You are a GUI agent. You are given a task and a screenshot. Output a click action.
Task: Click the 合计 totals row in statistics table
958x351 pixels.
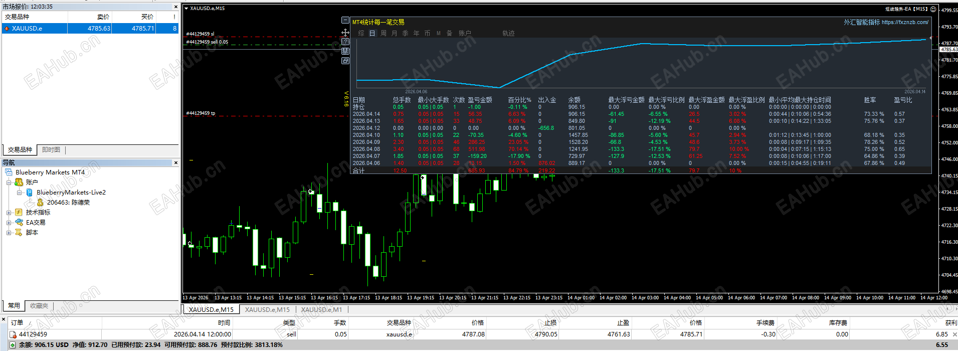pos(642,170)
